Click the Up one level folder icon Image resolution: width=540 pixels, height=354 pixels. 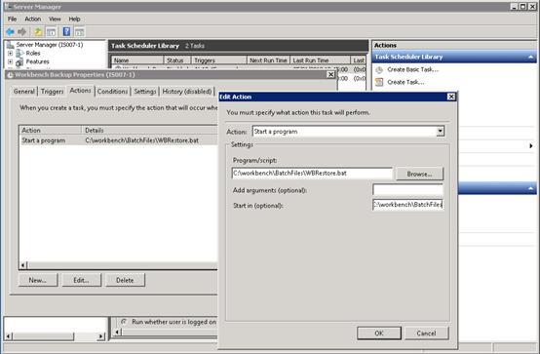pyautogui.click(x=38, y=32)
